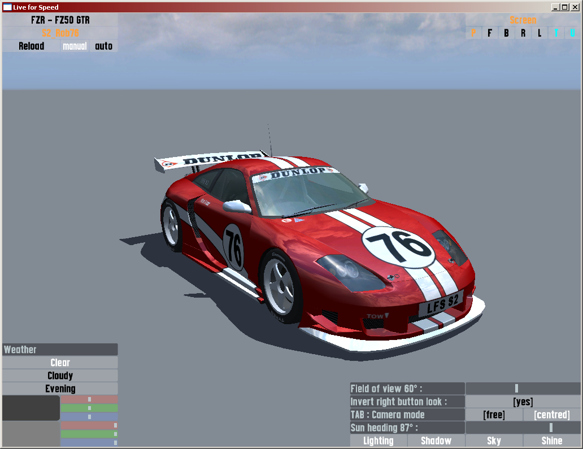
Task: Set camera mode to [free]
Action: [494, 415]
